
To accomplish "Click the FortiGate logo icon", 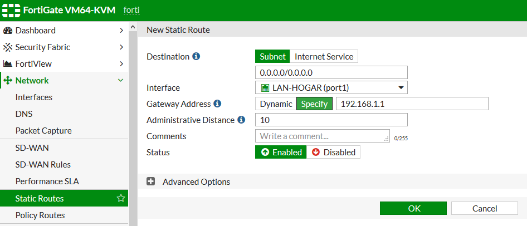I will tap(12, 11).
